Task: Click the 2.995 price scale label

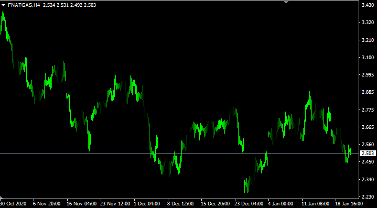Action: (x=368, y=75)
